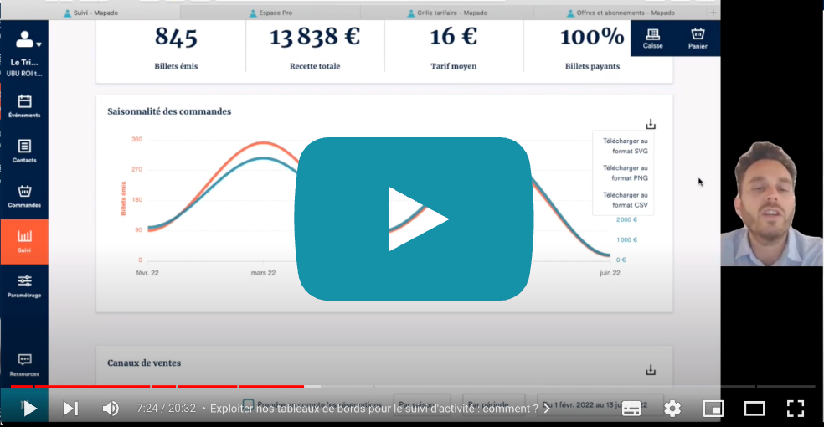Choose Télécharger au format CSV
The height and width of the screenshot is (427, 824).
[625, 200]
